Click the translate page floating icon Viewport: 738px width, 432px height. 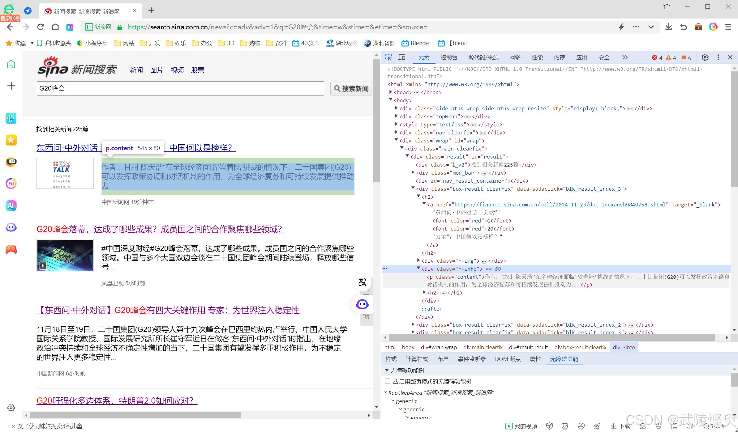[x=362, y=282]
